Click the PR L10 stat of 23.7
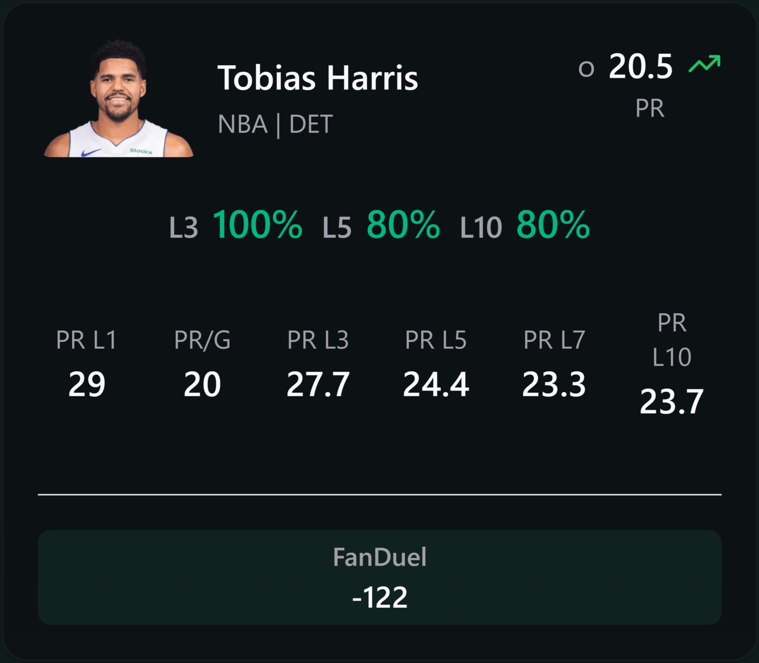Screen dimensions: 759x663 pos(671,364)
